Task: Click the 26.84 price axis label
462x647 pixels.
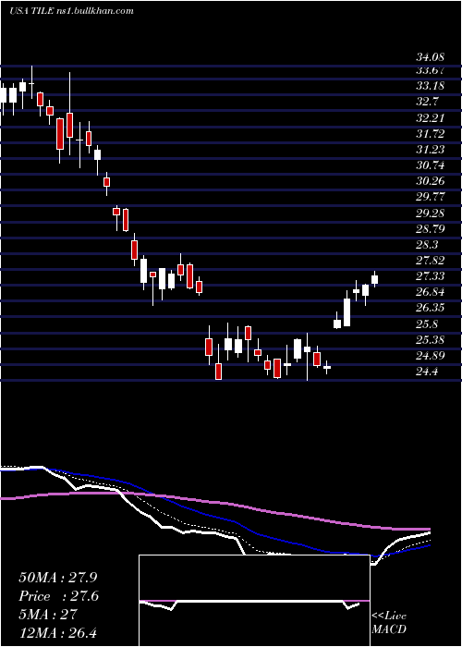Action: click(430, 292)
